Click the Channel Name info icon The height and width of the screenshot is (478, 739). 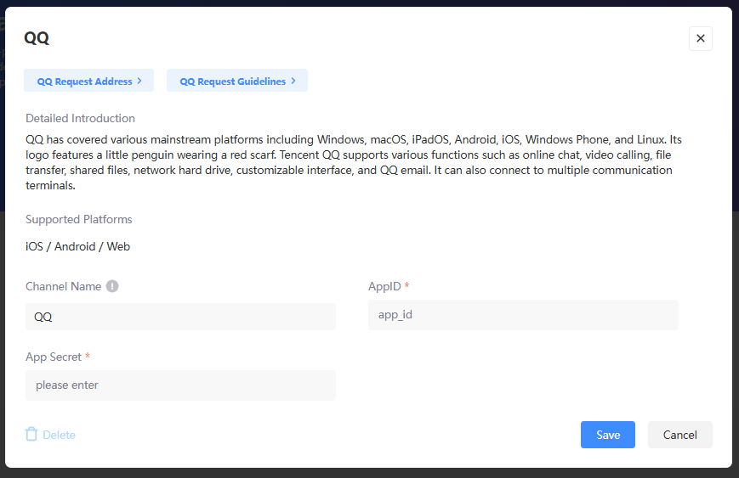tap(112, 286)
